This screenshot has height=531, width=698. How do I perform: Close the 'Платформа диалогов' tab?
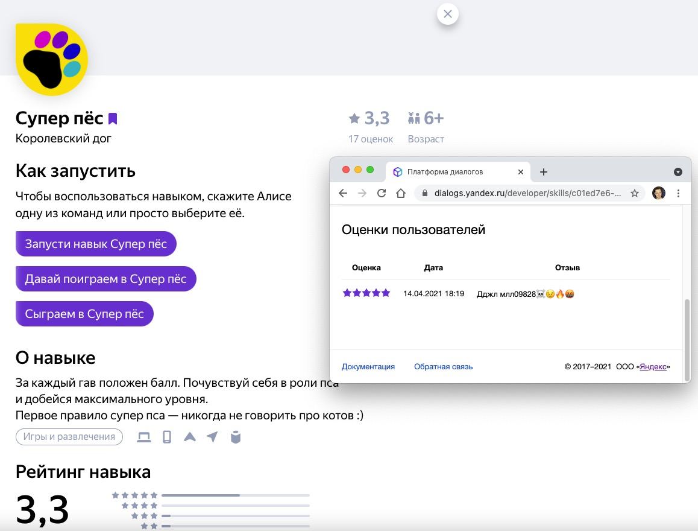(x=521, y=172)
